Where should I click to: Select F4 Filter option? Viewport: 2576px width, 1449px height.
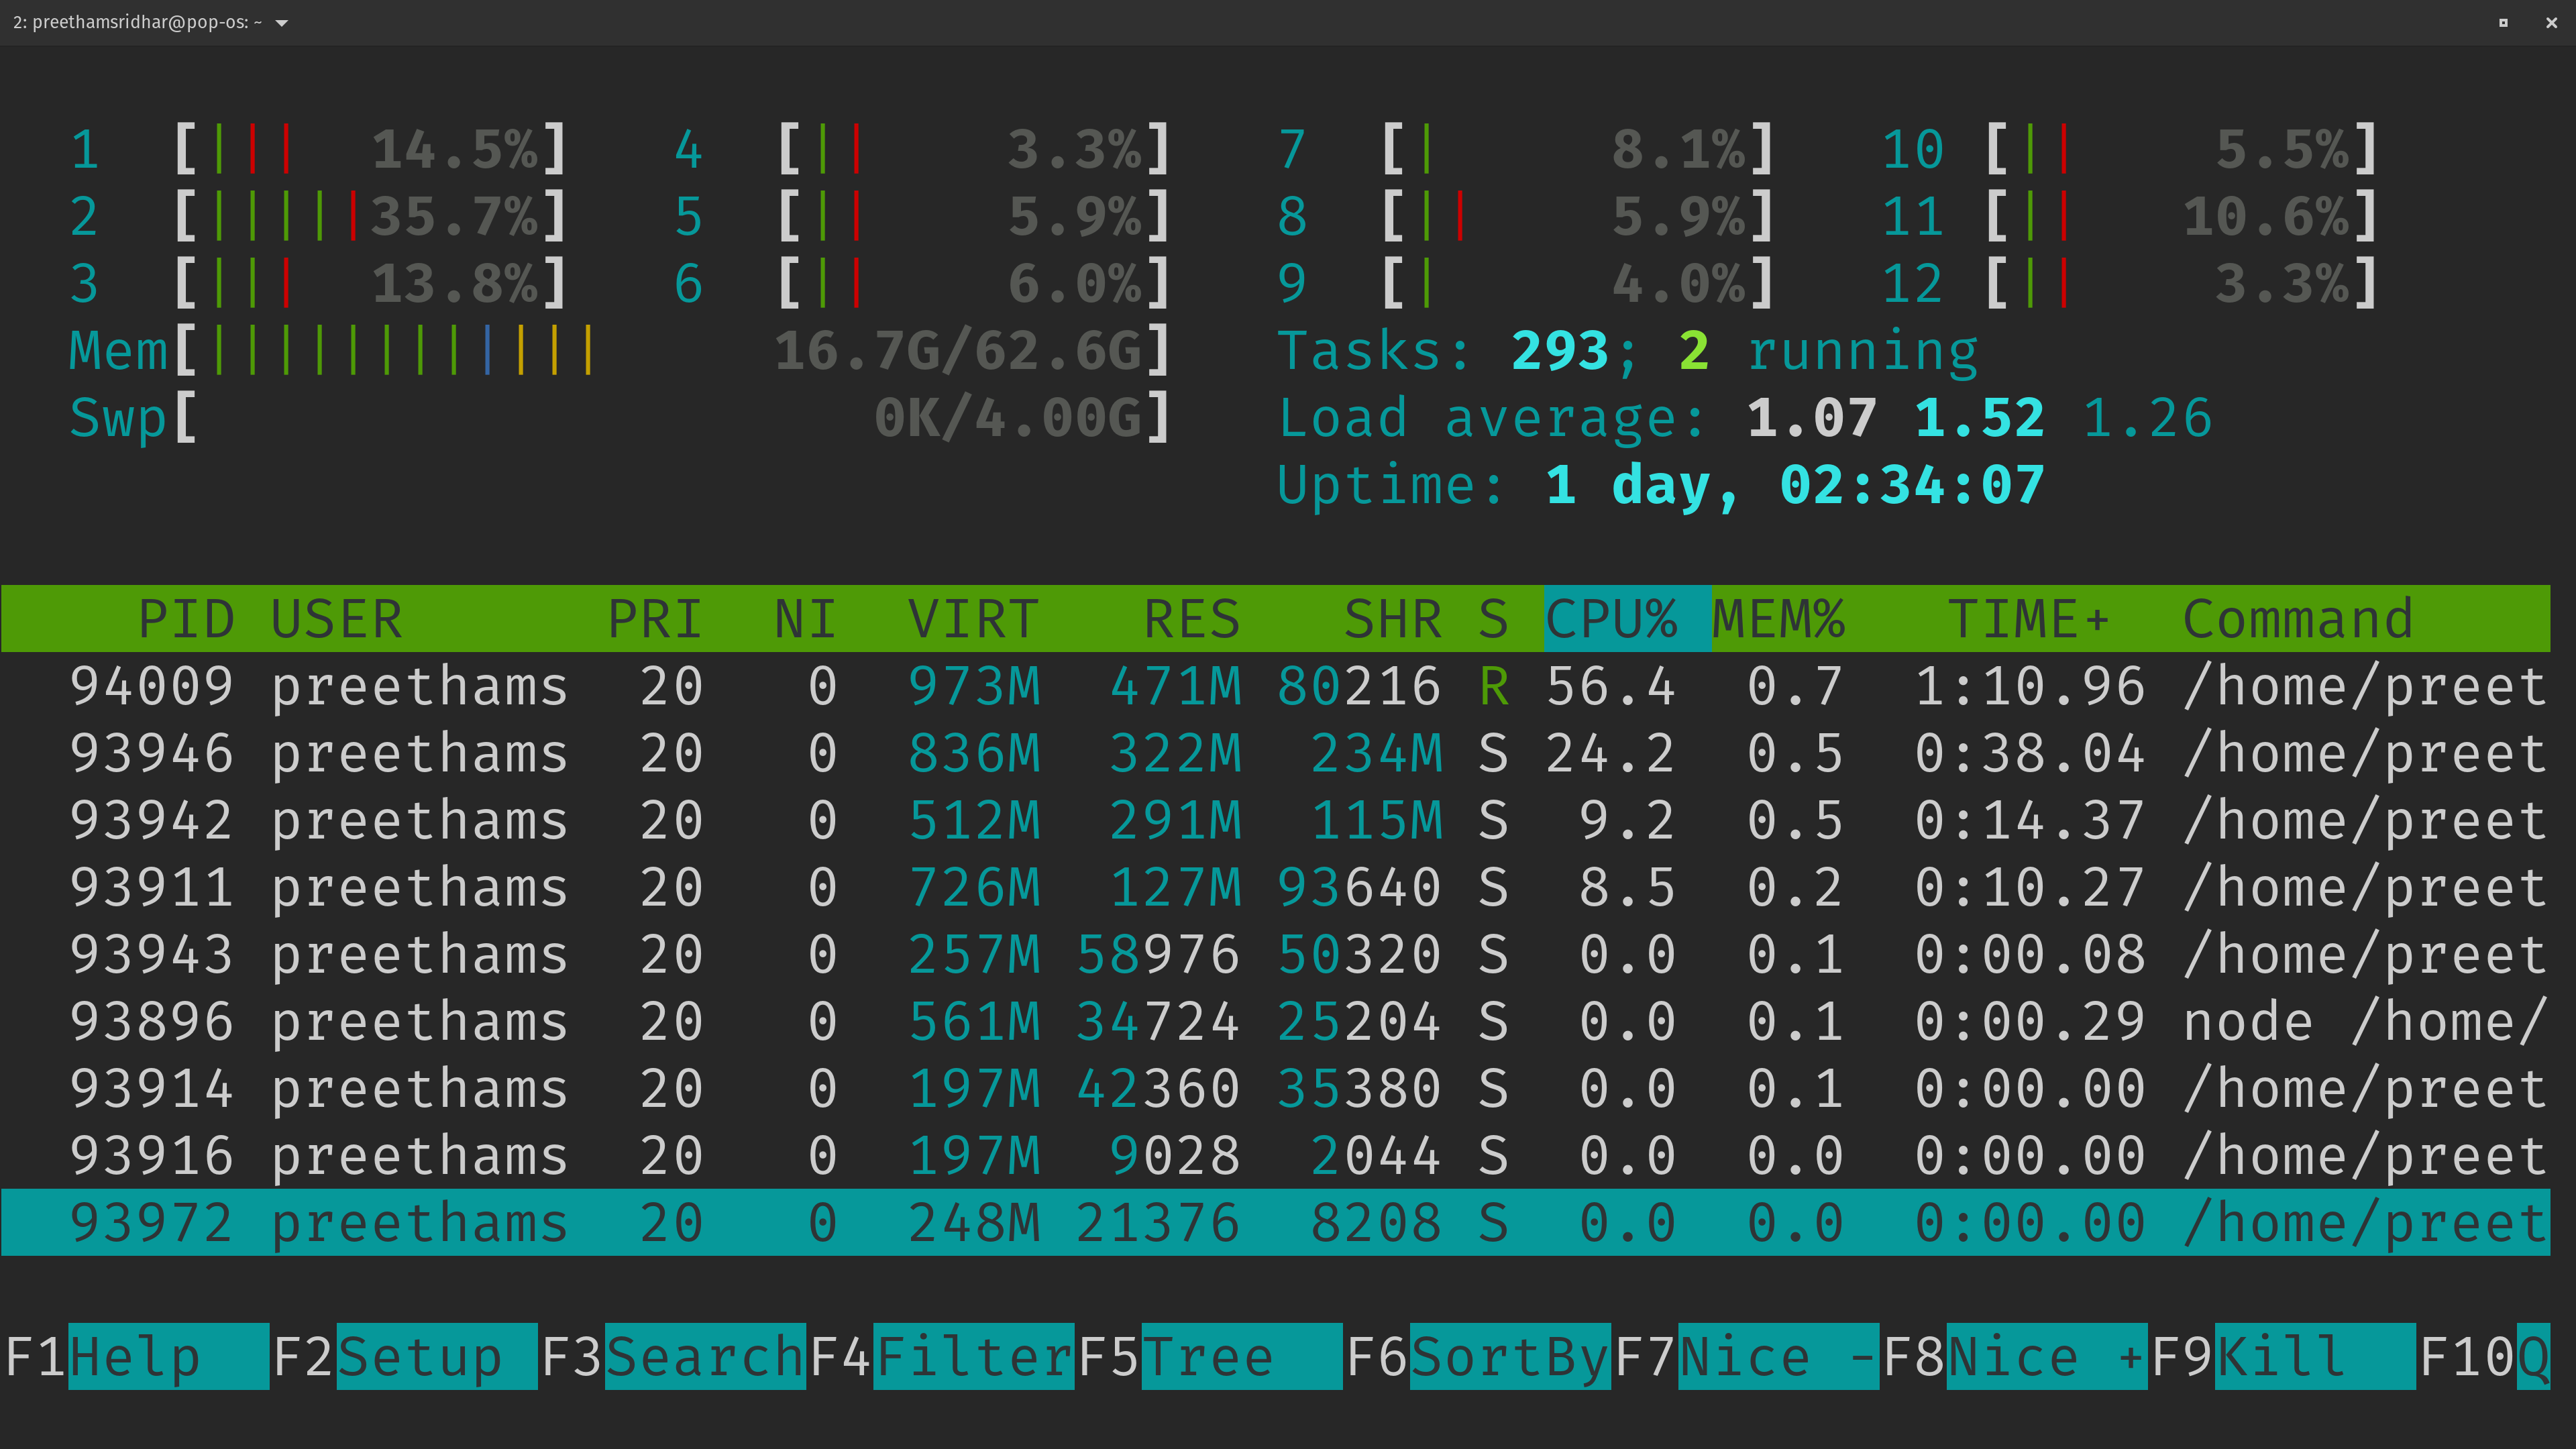pos(942,1357)
